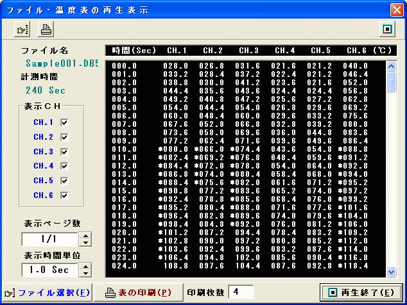Viewport: 407px width, 305px height.
Task: Click the ファイル選択(F) button
Action: click(47, 293)
